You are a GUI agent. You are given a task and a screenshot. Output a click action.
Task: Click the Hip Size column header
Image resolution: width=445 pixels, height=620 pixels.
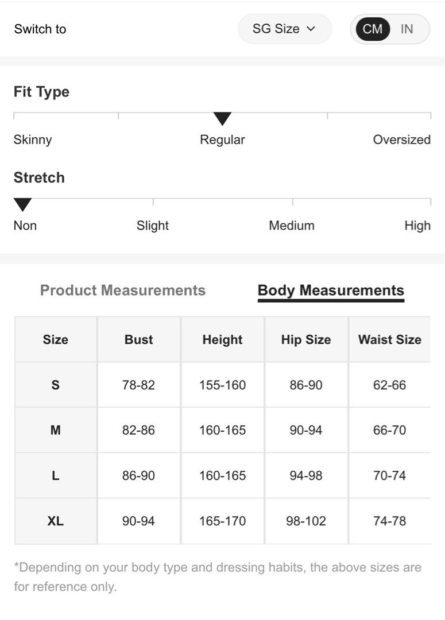tap(306, 339)
